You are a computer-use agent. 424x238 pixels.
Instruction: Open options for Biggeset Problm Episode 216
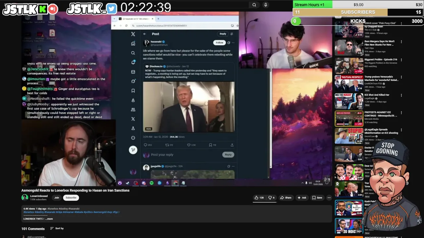401,60
